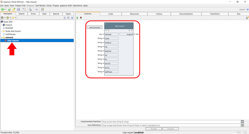This screenshot has height=134, width=249.
Task: Click the debug bug icon beside run
Action: [x=81, y=18]
